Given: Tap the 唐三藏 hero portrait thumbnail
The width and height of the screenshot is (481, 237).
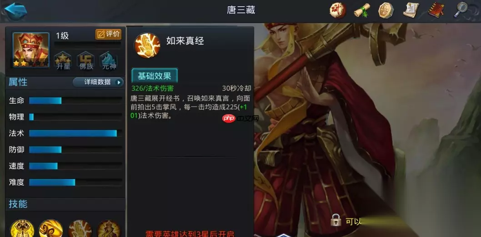Looking at the screenshot, I should pos(31,50).
